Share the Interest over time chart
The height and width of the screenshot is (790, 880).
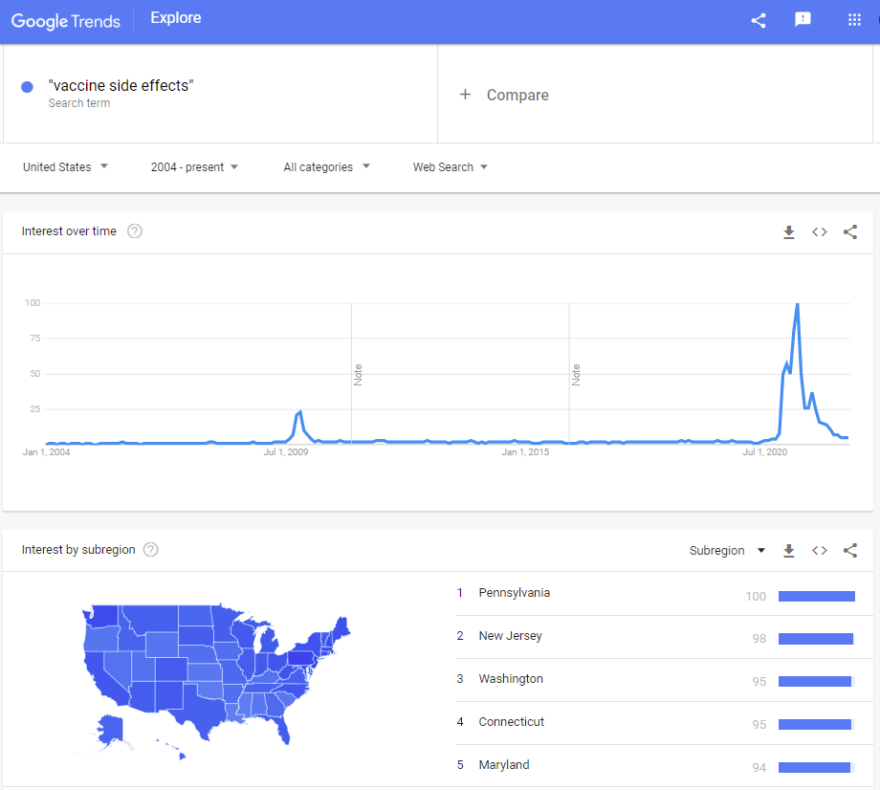pos(849,231)
